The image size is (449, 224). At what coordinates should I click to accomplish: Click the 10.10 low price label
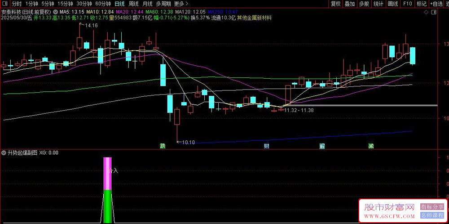pos(188,142)
